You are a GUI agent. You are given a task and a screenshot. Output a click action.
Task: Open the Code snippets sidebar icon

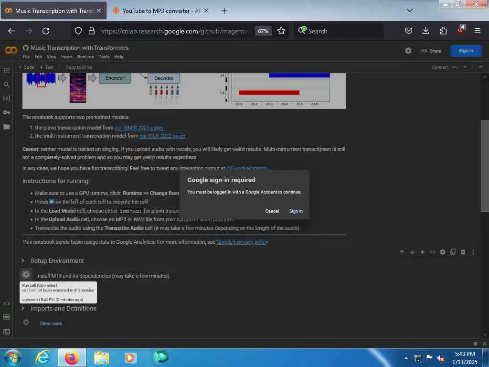7,303
